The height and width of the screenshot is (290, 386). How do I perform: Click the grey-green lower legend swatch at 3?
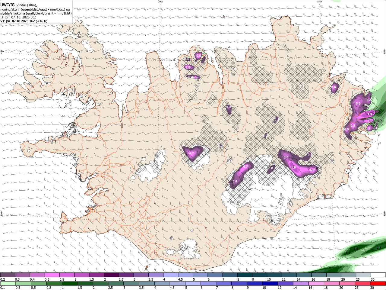[131, 284]
